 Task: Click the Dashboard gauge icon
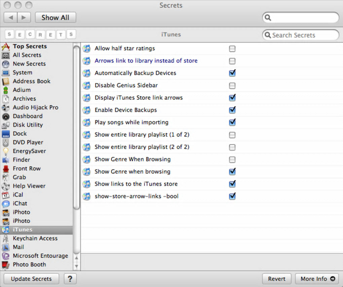(6, 116)
